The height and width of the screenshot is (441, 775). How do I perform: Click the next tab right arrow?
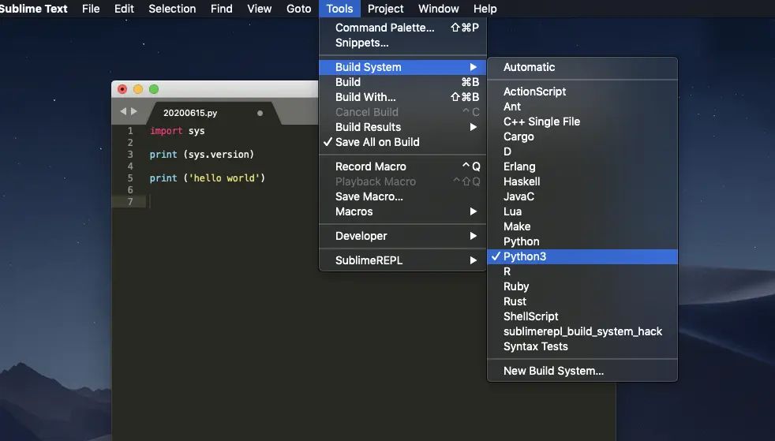134,111
